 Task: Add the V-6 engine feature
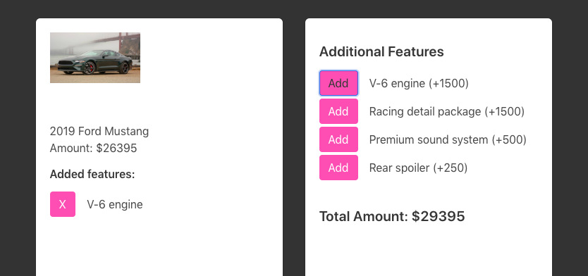[x=338, y=83]
